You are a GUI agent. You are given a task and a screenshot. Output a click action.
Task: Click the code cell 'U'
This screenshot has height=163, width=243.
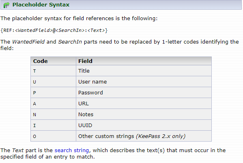click(53, 82)
